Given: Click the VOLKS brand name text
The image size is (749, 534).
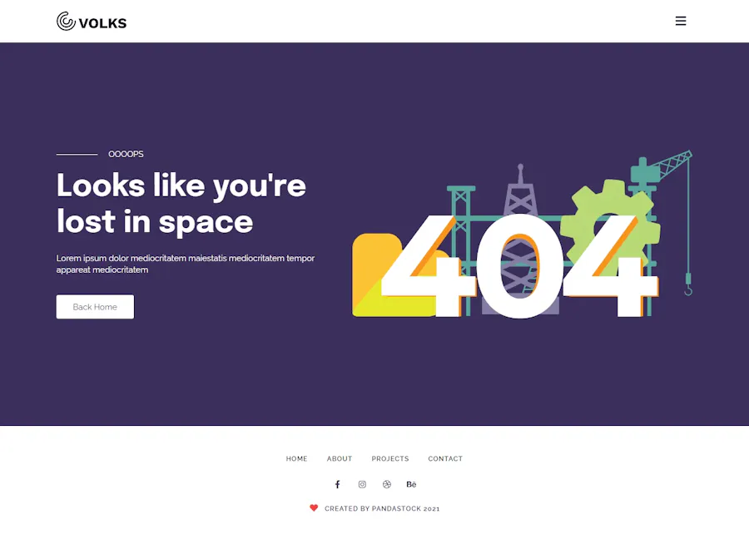Looking at the screenshot, I should (x=102, y=23).
